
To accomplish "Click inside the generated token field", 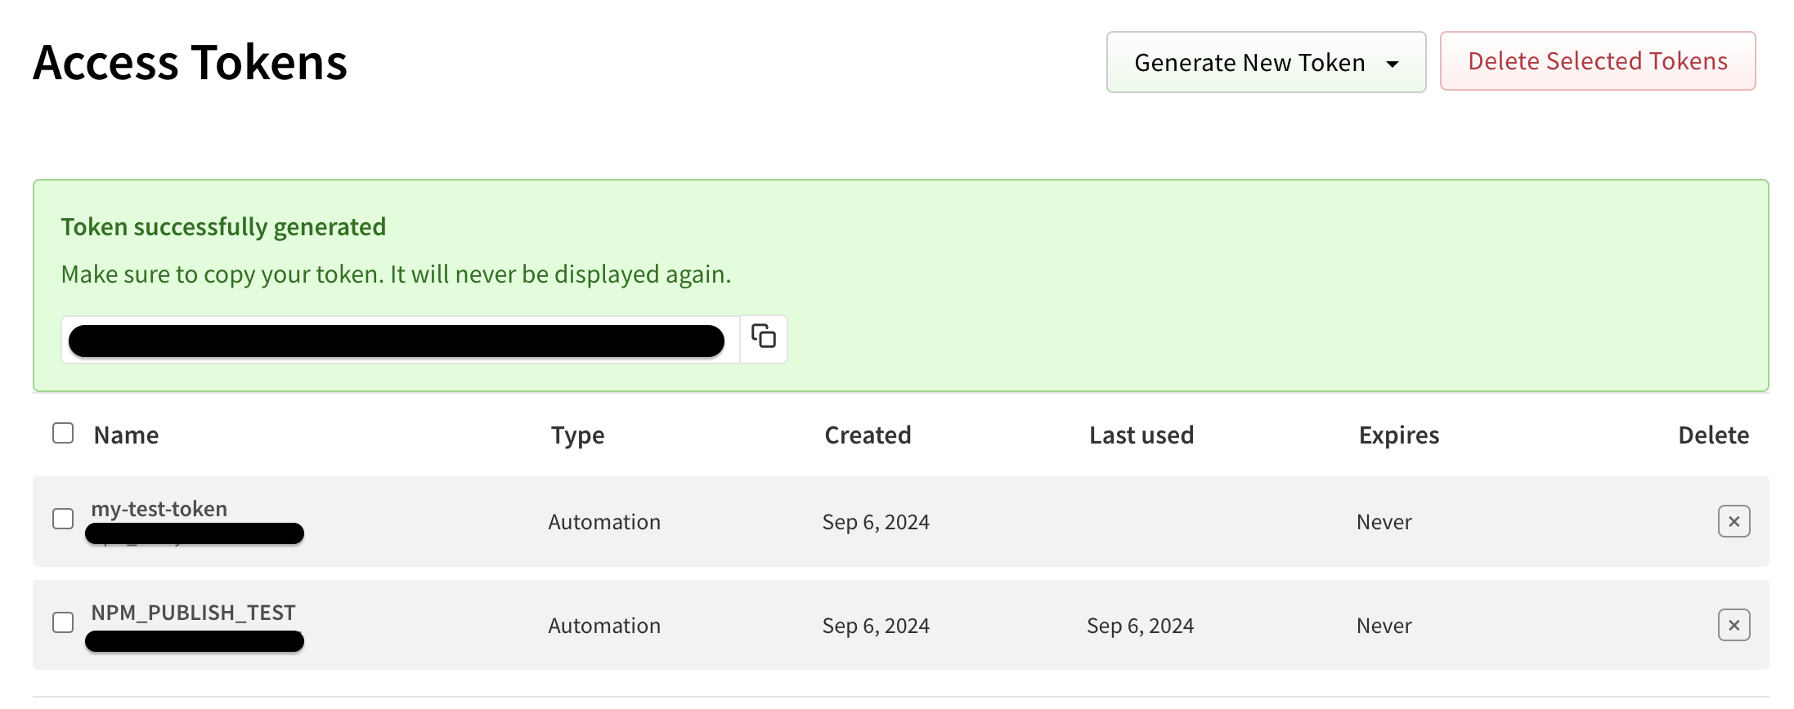I will (x=397, y=341).
